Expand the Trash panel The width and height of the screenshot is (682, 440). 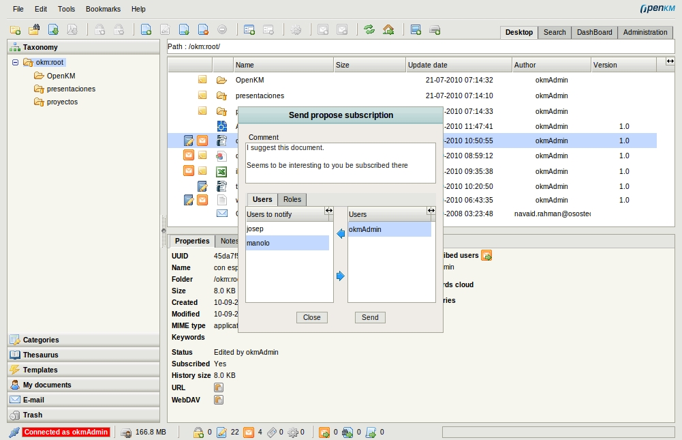coord(84,415)
